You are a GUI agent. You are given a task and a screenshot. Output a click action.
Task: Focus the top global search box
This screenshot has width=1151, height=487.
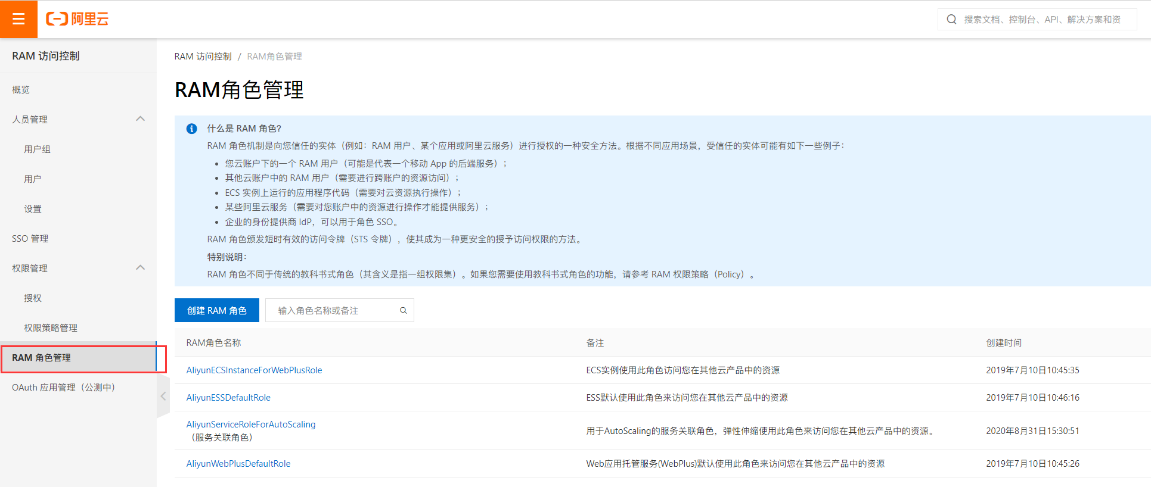[1037, 19]
